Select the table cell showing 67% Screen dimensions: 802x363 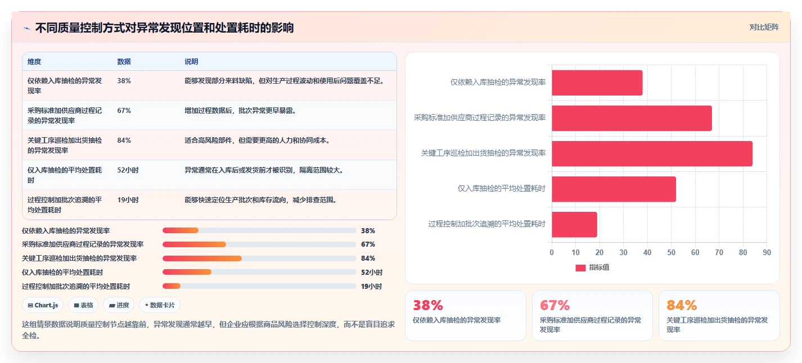(x=124, y=111)
